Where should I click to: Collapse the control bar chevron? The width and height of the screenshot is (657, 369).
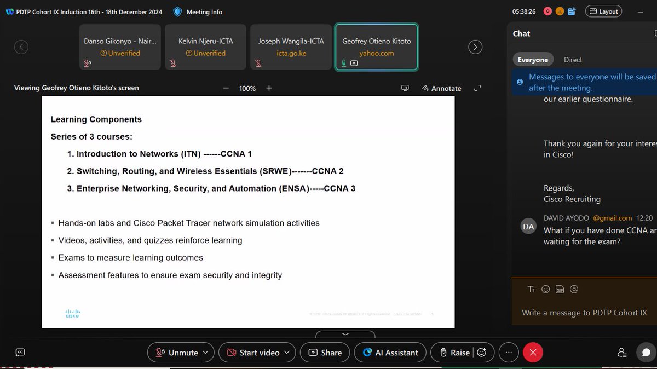[x=345, y=334]
